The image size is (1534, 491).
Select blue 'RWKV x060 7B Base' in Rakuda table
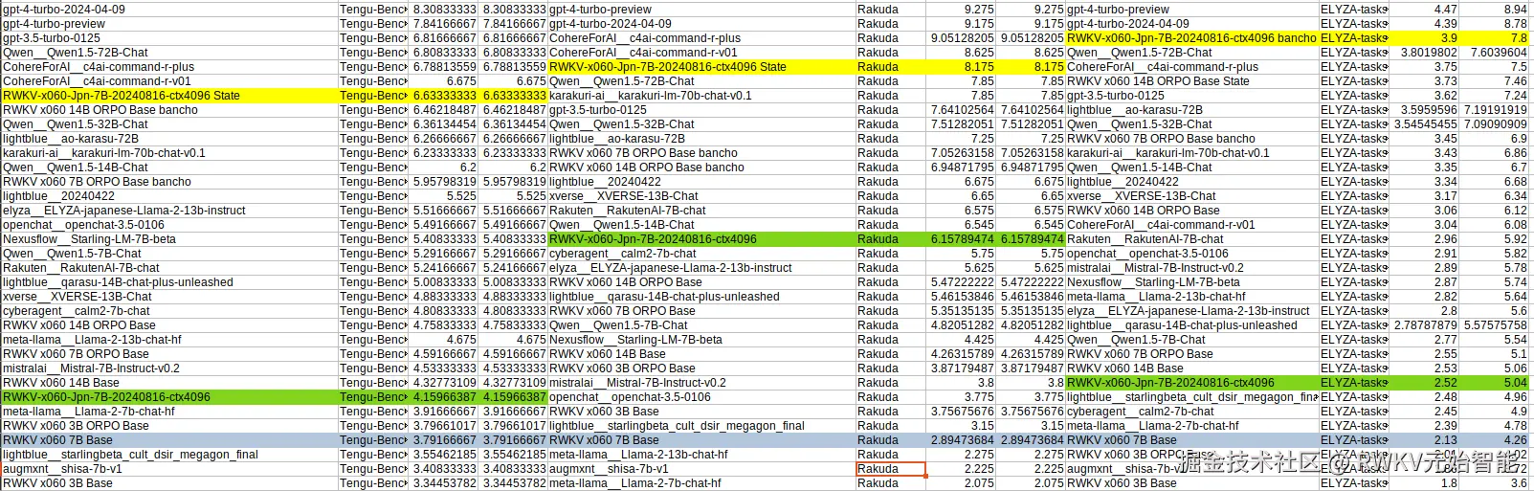(x=701, y=440)
